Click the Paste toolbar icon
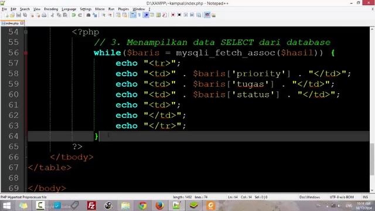The image size is (375, 211). pyautogui.click(x=65, y=15)
